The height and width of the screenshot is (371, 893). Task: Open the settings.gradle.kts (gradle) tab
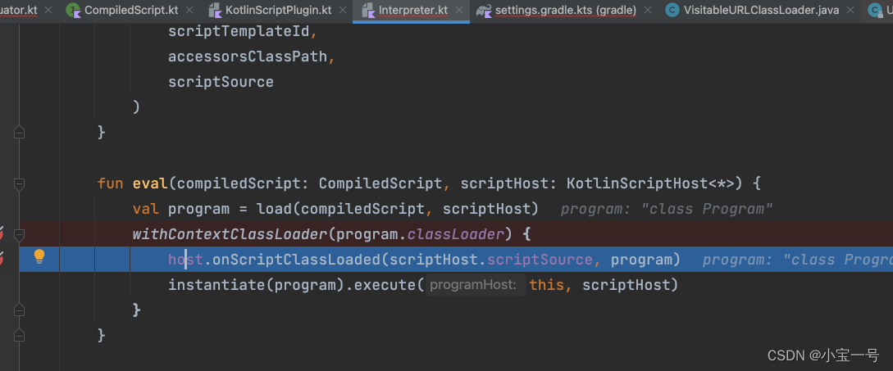[x=566, y=10]
